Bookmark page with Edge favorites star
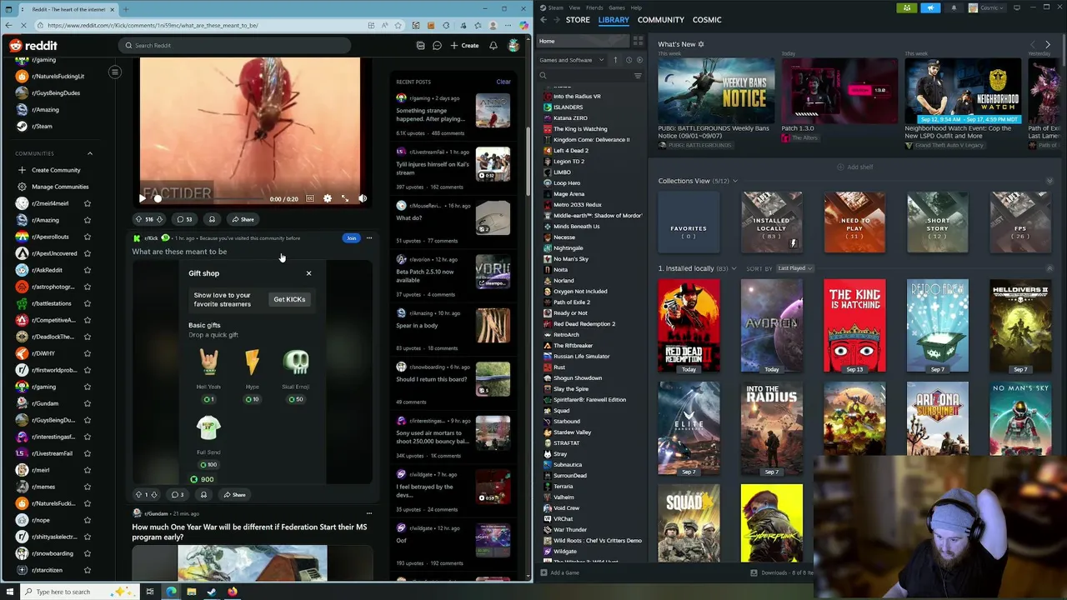The image size is (1067, 600). (398, 25)
